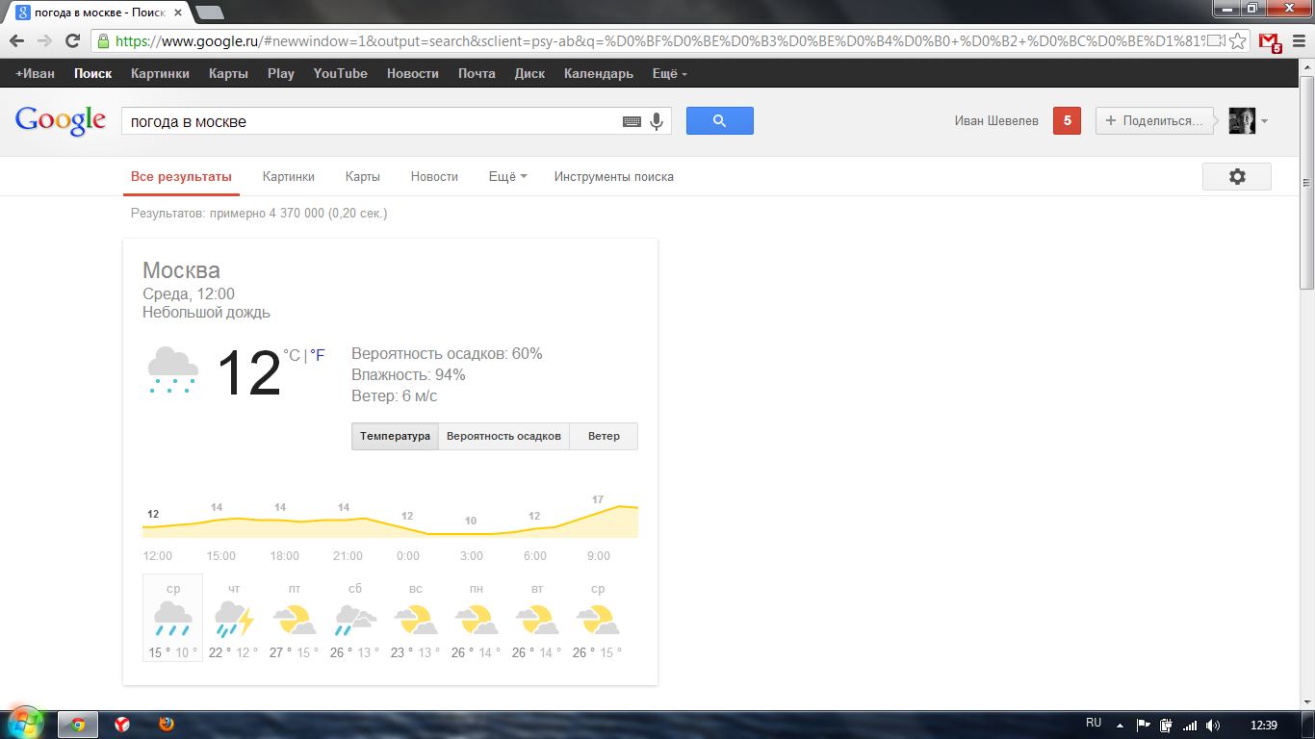Open YouTube in the black Google bar
Image resolution: width=1315 pixels, height=739 pixels.
pos(341,74)
